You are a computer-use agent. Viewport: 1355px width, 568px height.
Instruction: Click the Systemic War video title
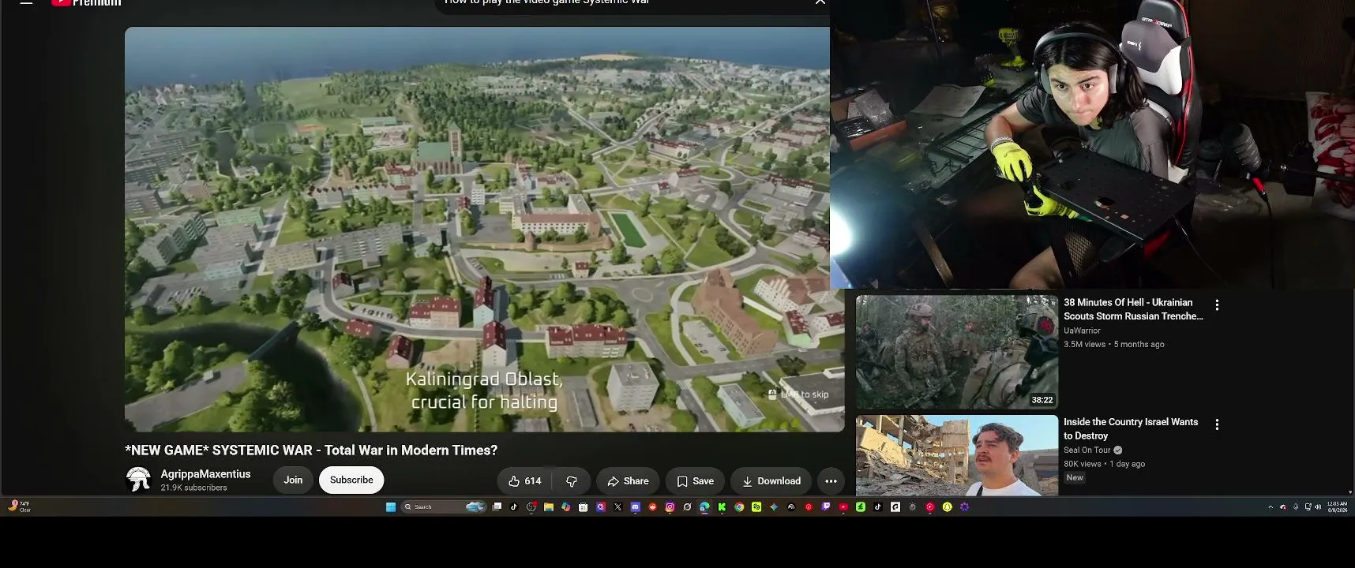pos(311,450)
